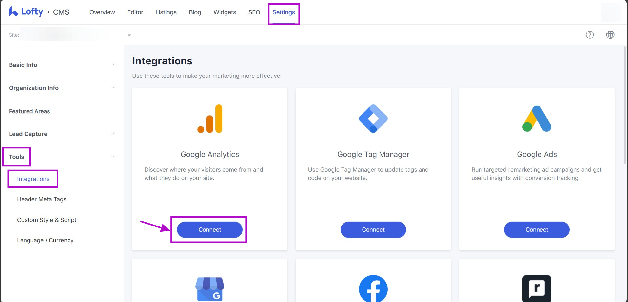This screenshot has height=302, width=628.
Task: Open the help question mark icon
Action: (590, 35)
